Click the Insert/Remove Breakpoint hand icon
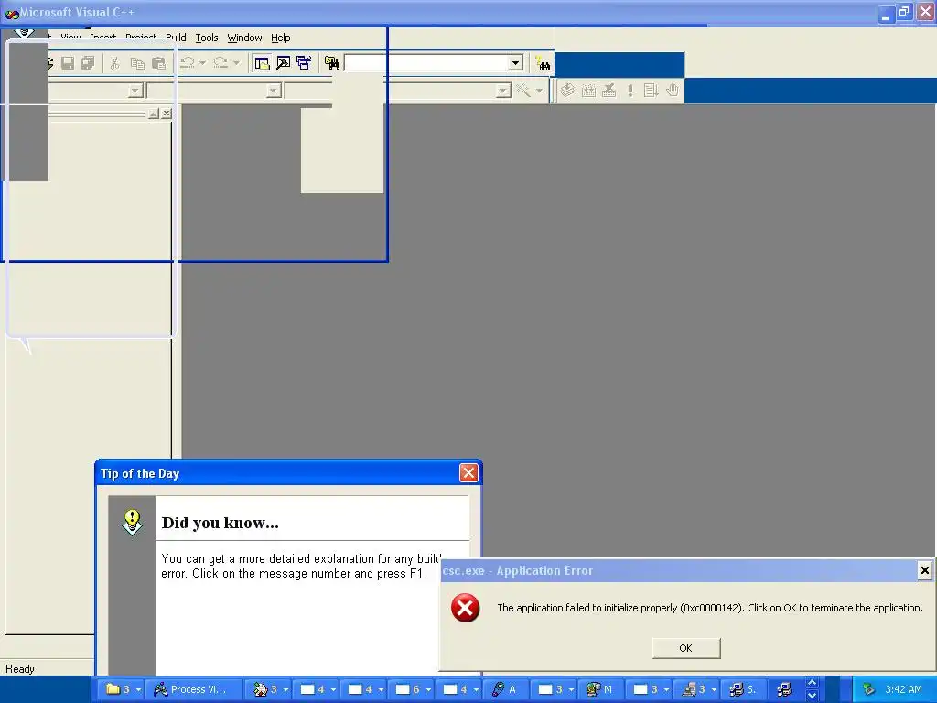 [x=673, y=91]
